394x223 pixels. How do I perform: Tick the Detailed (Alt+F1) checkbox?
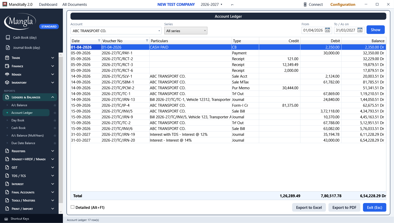click(73, 207)
